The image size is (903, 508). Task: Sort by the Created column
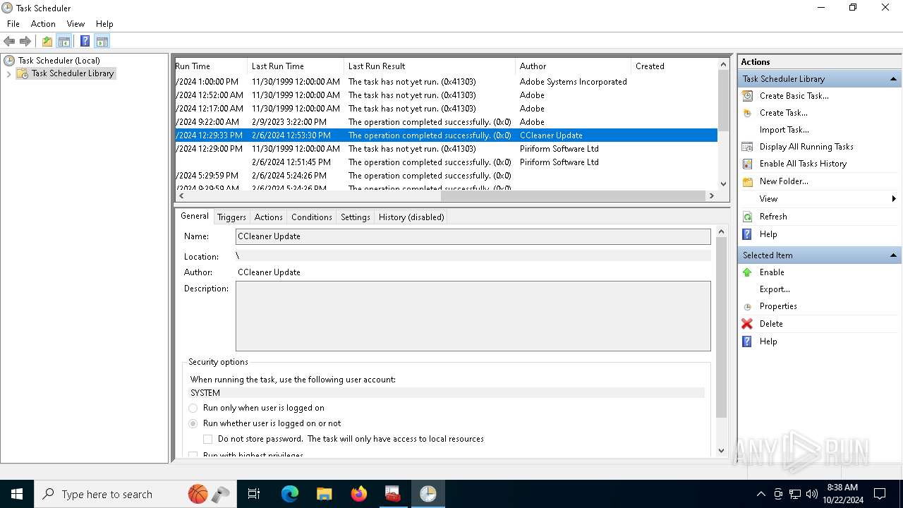tap(674, 66)
